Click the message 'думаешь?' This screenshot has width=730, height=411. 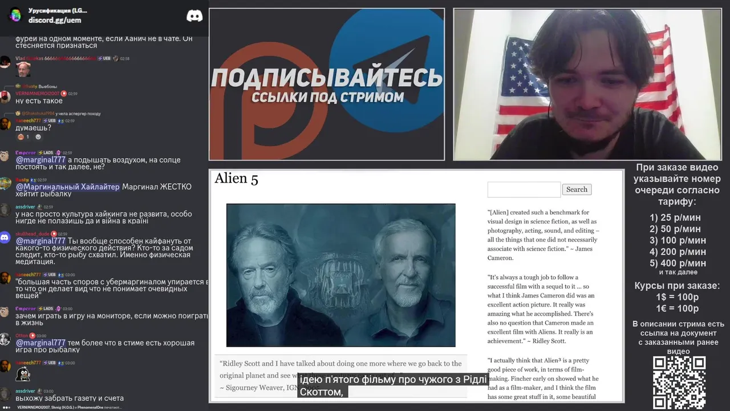click(33, 128)
